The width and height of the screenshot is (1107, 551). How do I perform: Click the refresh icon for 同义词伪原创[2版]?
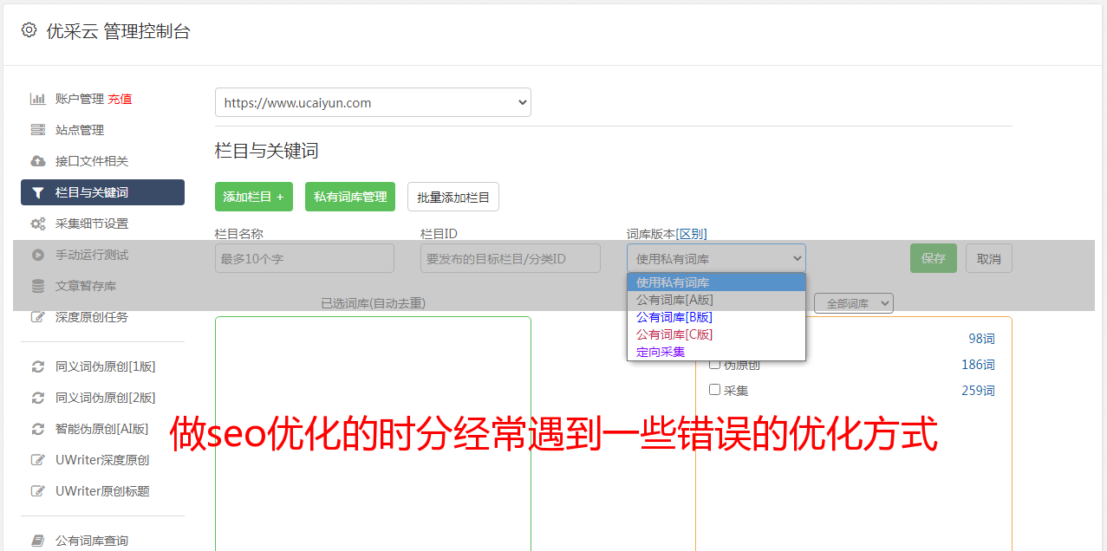point(38,398)
